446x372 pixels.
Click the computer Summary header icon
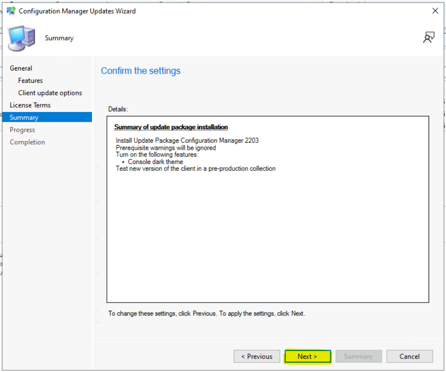point(21,38)
